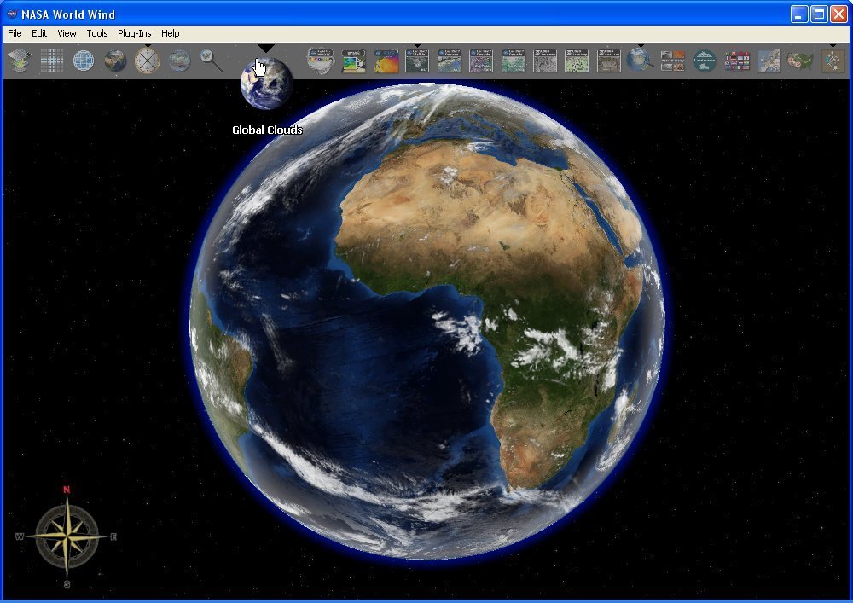Toggle the dark gray-green Landsat layer icon
853x603 pixels.
coord(417,61)
